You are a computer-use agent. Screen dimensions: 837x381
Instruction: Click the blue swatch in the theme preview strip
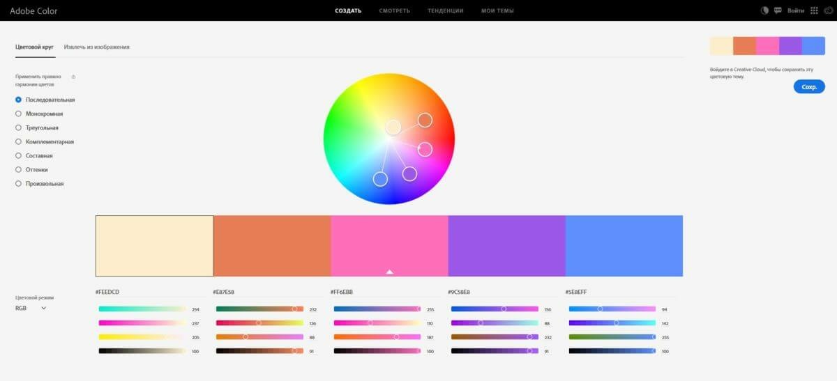tap(813, 45)
